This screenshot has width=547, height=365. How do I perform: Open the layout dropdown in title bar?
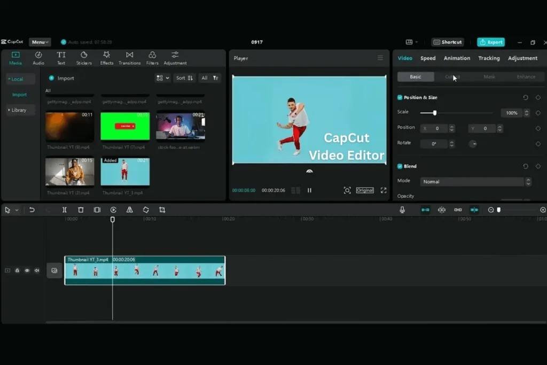[412, 42]
